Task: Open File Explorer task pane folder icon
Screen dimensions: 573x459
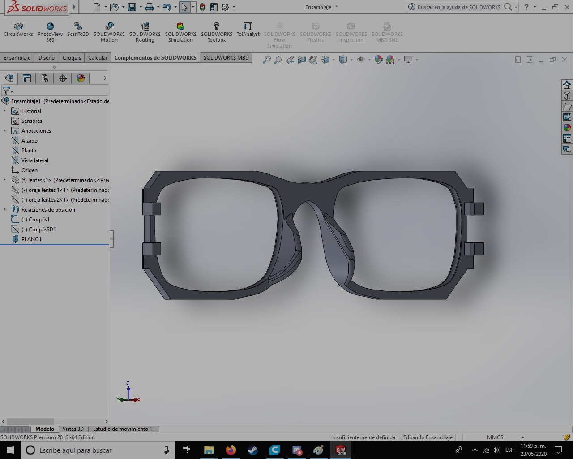Action: (x=567, y=106)
